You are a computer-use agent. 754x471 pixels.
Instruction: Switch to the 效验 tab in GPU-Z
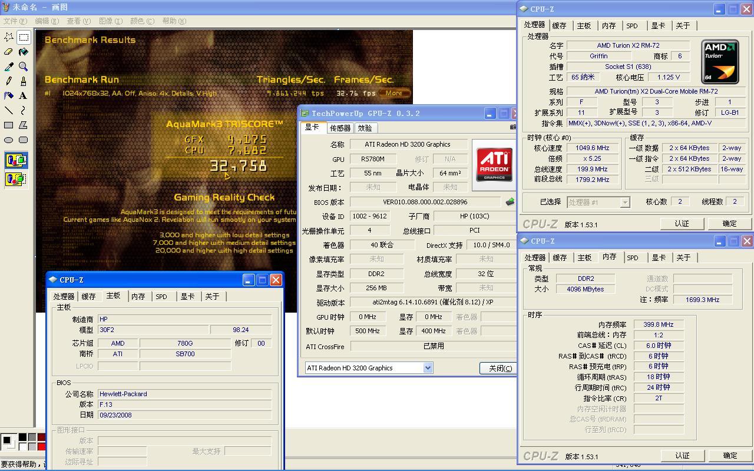pos(365,128)
